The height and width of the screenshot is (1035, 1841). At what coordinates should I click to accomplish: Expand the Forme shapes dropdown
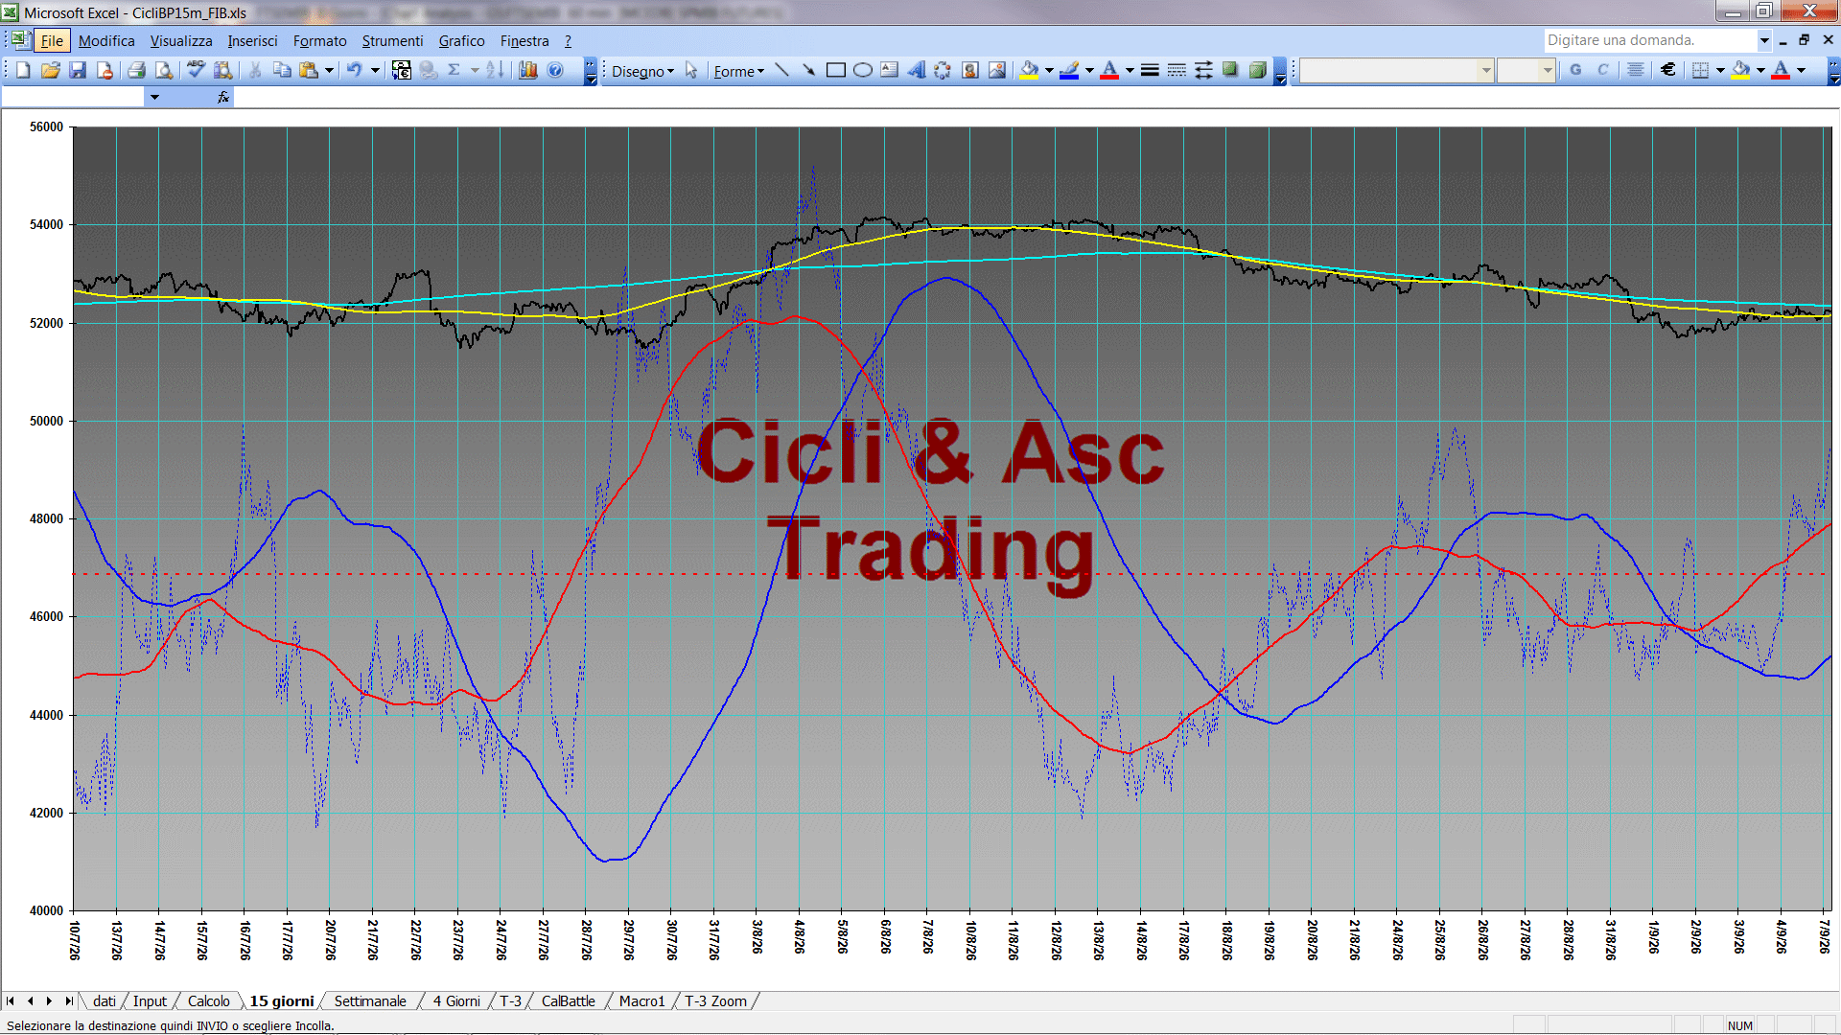(738, 71)
